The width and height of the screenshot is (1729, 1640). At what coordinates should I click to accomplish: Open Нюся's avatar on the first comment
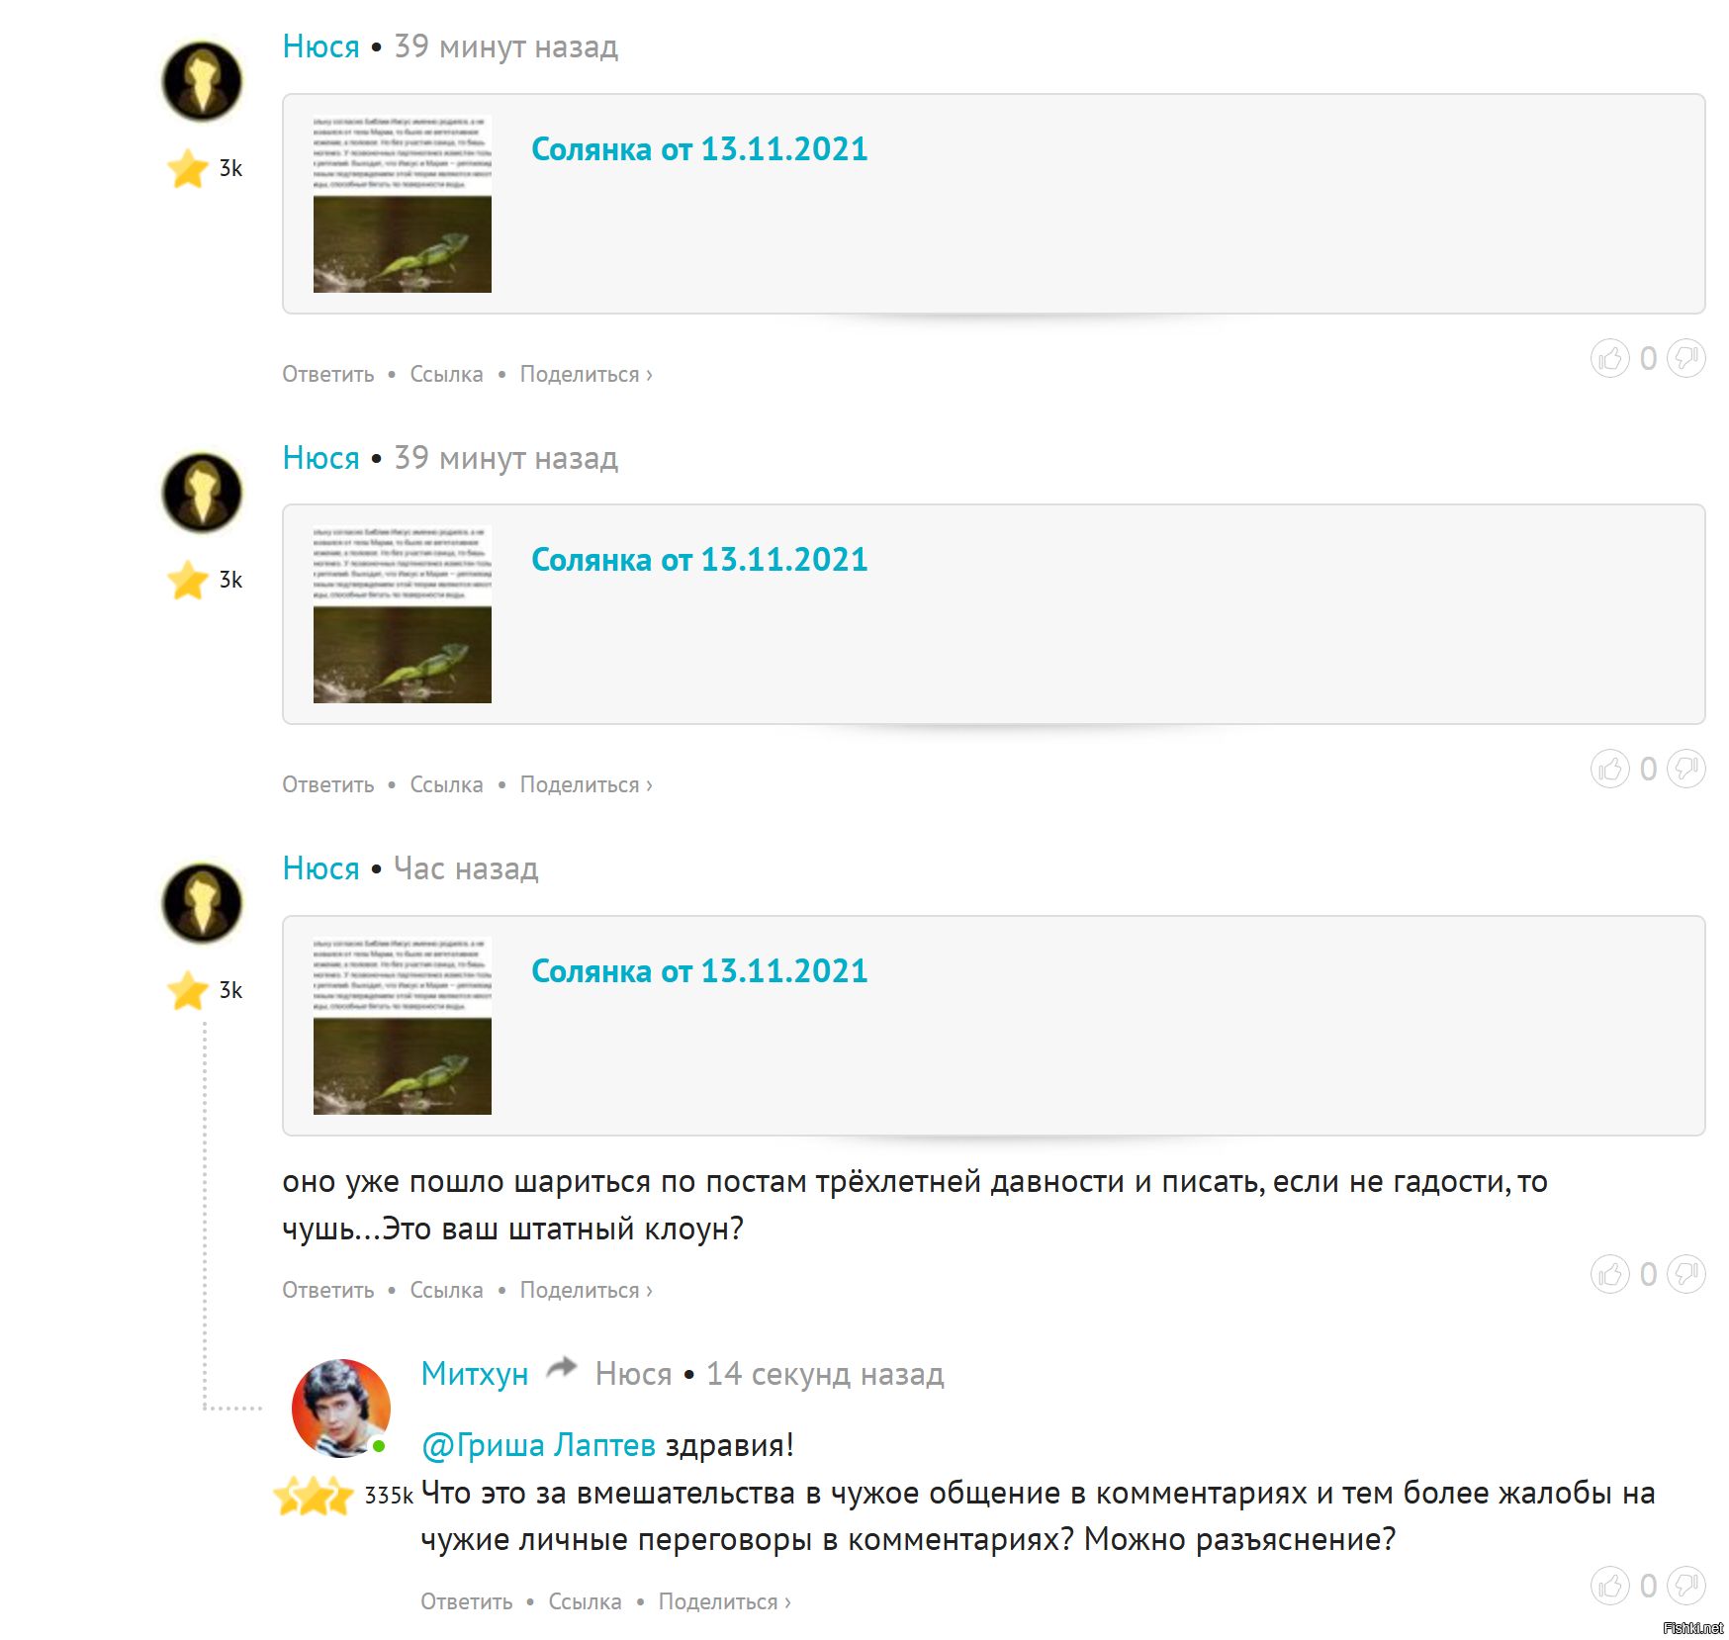coord(202,81)
